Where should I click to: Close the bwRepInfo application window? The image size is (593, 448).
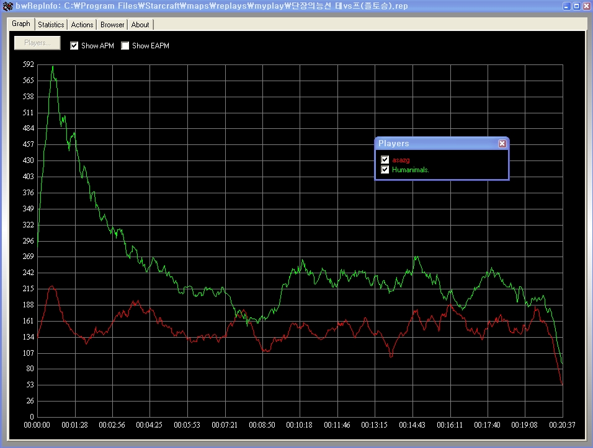pyautogui.click(x=586, y=6)
